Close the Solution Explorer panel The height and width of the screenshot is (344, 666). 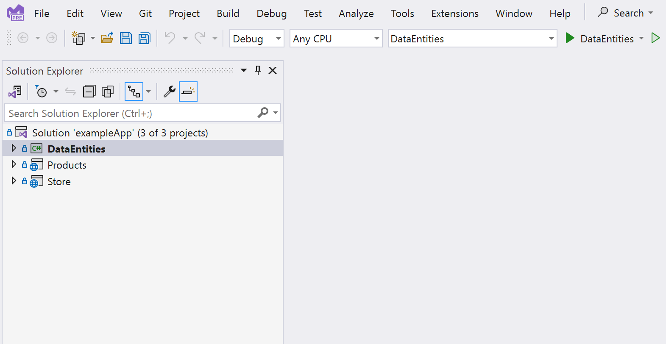[x=273, y=70]
